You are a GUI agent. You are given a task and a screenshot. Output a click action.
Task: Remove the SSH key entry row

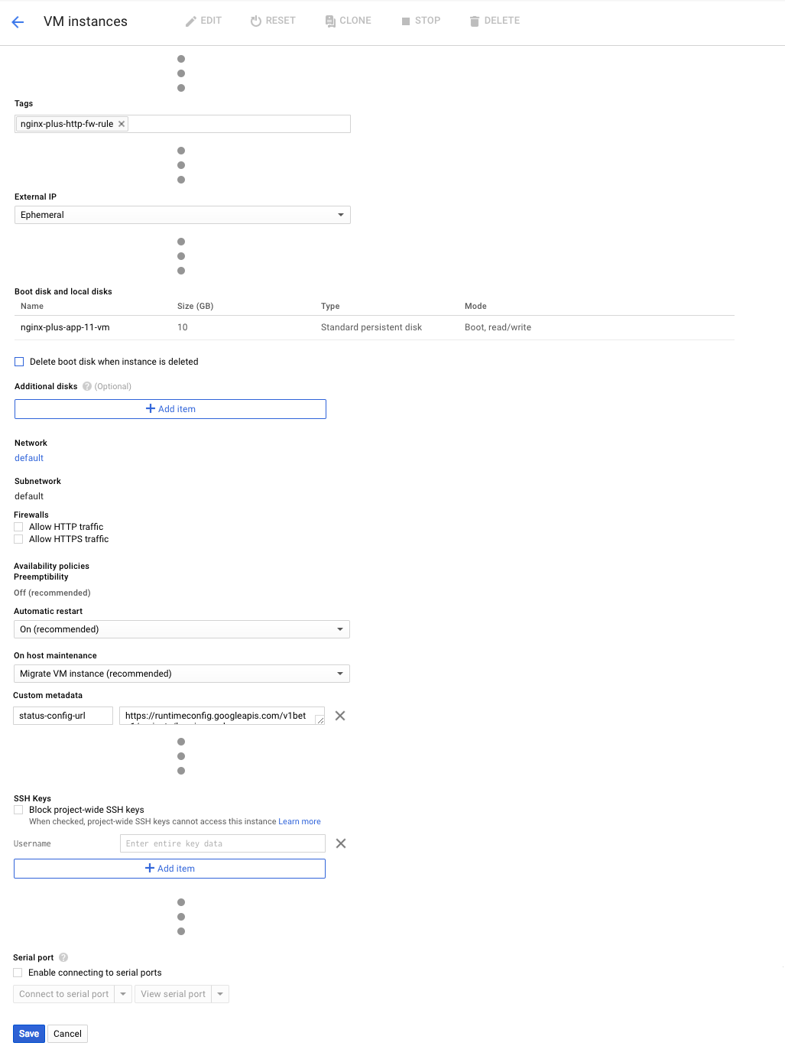[341, 843]
